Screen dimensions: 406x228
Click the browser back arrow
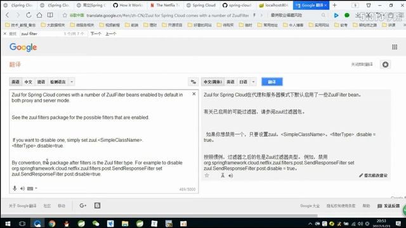point(8,15)
